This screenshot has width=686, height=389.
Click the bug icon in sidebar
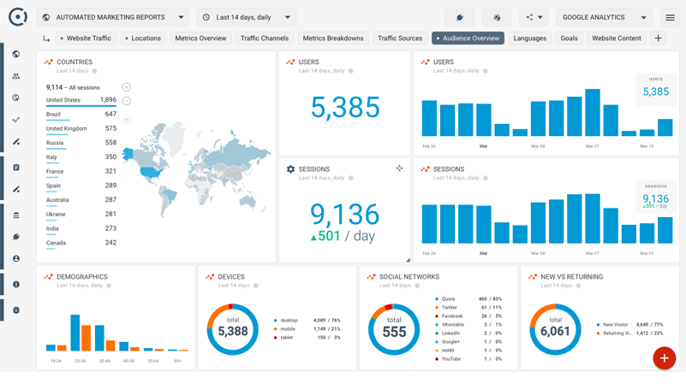15,309
